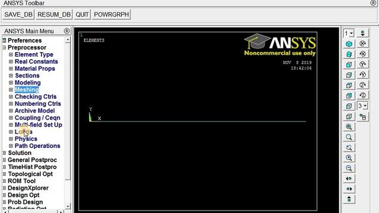Click Main Menu horizontal scroll right arrow
The image size is (379, 213).
point(61,212)
